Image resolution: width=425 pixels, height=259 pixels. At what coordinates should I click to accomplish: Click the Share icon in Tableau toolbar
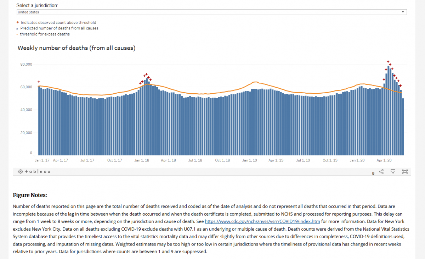[x=381, y=172]
